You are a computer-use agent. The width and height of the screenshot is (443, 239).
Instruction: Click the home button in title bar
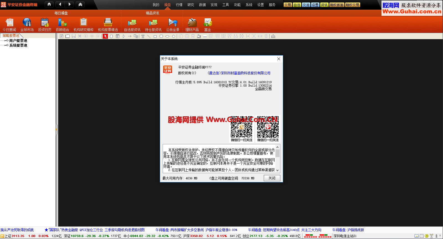point(49,4)
